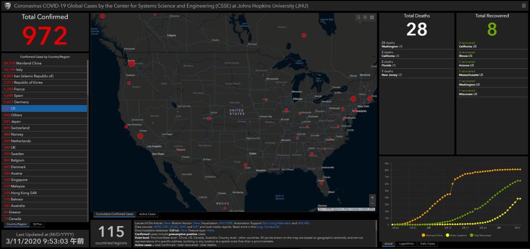The width and height of the screenshot is (530, 249).
Task: Zoom out on the map with minus
Action: click(x=372, y=203)
